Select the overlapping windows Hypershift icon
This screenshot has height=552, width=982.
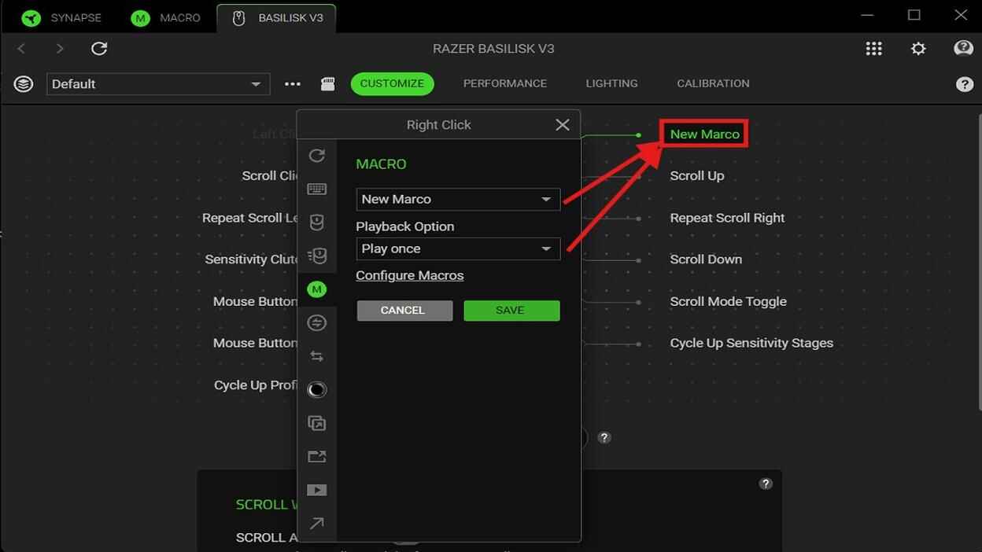coord(316,423)
